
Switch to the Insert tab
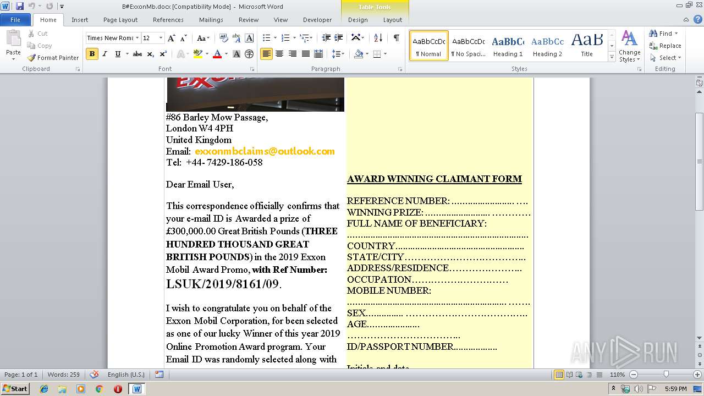pos(80,20)
